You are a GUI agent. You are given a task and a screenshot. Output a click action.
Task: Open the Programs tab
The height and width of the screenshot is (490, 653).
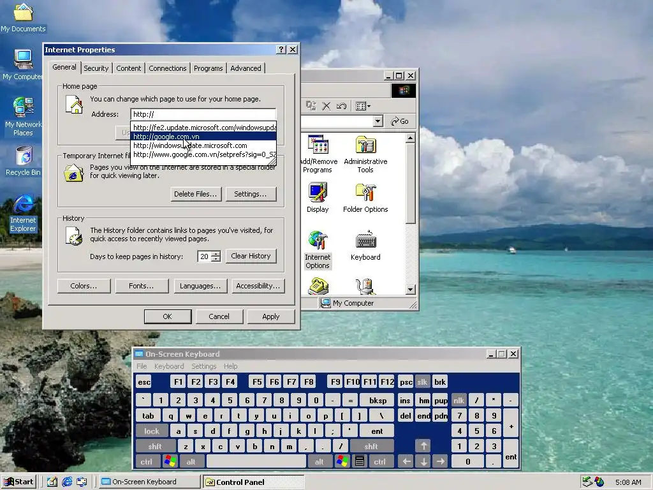click(209, 68)
